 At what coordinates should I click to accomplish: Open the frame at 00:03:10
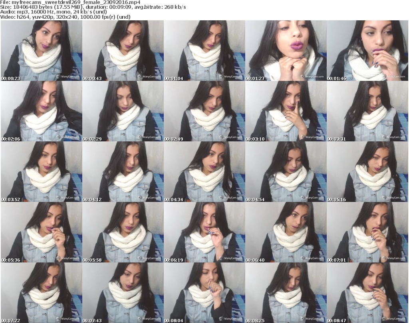point(286,111)
